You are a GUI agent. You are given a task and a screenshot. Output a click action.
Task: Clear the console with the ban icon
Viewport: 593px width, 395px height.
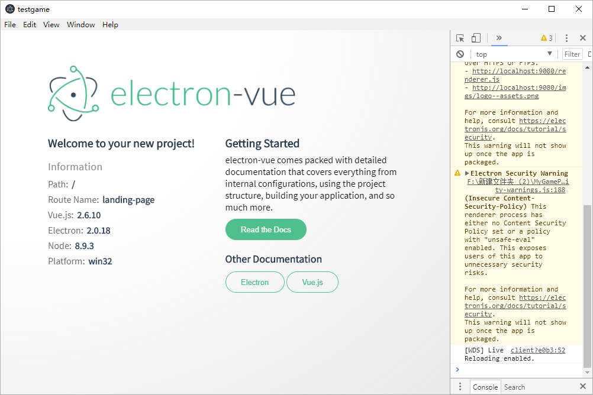point(460,54)
